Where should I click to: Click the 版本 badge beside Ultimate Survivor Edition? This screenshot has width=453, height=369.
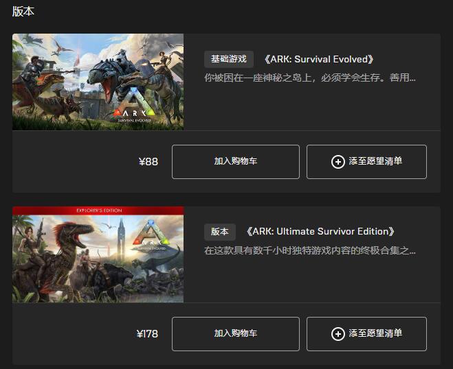(220, 232)
